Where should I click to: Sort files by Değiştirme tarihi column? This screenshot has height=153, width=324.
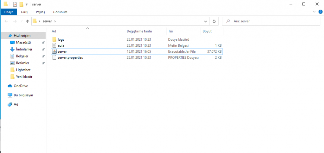tap(139, 31)
